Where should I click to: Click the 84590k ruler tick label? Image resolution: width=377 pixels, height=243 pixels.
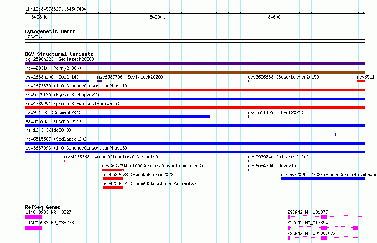(x=157, y=17)
